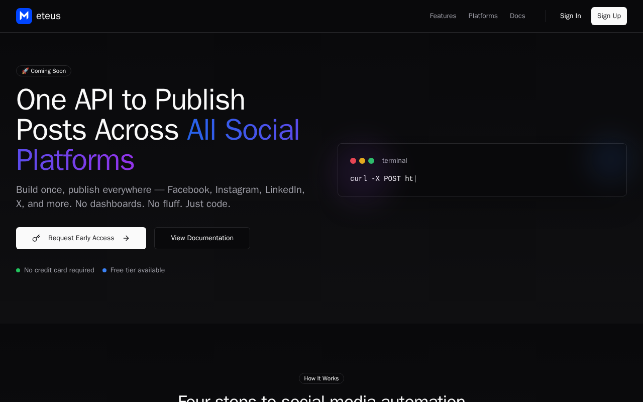Click the 'No credit card required' text

(x=59, y=270)
